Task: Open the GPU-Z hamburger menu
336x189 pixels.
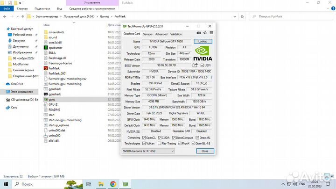Action: (x=211, y=34)
